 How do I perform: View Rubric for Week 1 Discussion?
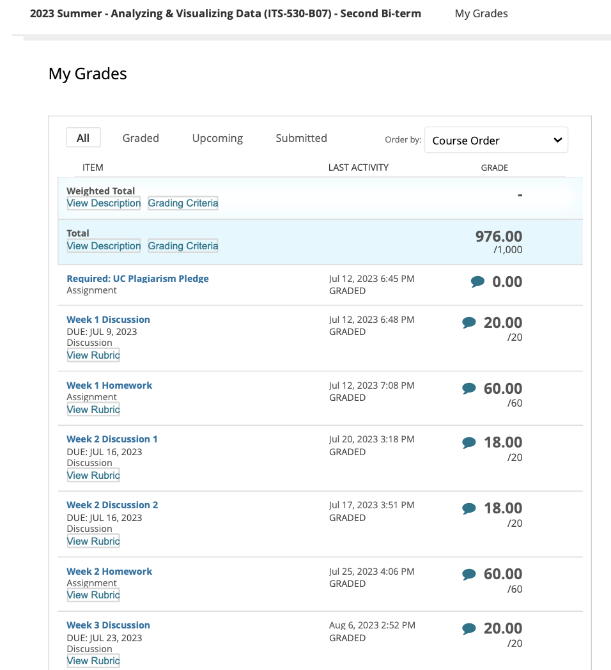(x=93, y=355)
